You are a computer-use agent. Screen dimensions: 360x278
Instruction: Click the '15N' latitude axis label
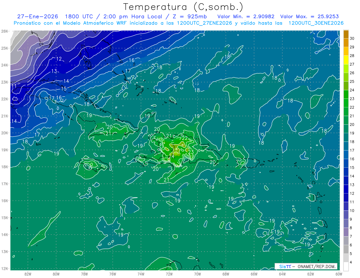tap(4, 218)
